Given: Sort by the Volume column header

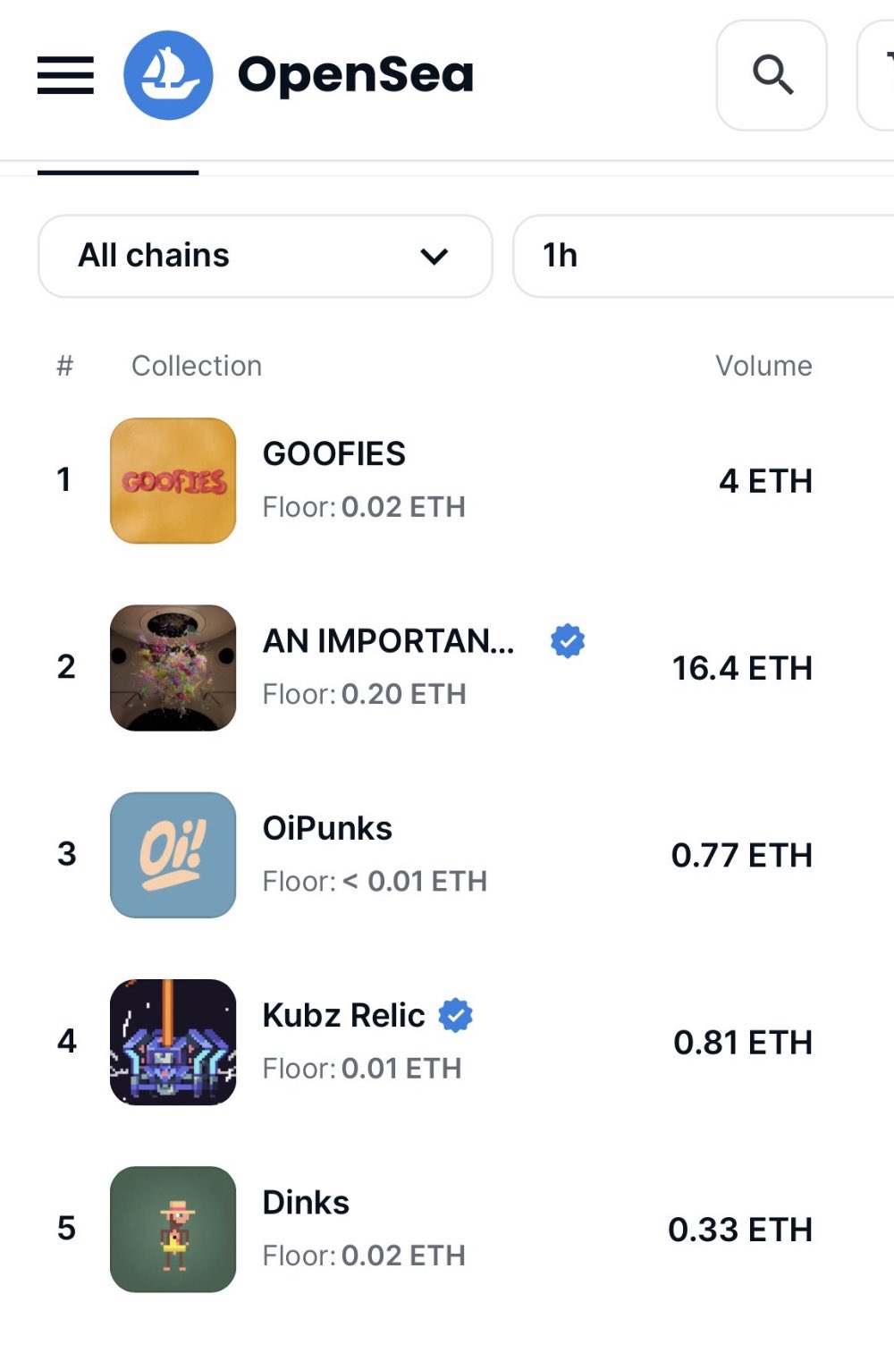Looking at the screenshot, I should point(763,366).
